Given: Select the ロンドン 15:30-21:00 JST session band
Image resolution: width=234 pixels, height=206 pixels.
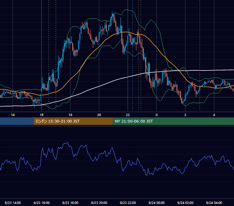Looking at the screenshot, I should (x=73, y=121).
